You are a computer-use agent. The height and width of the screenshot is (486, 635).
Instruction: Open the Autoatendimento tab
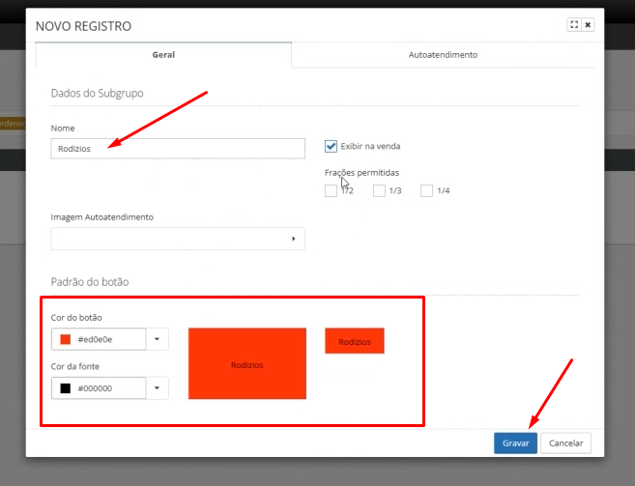point(443,55)
